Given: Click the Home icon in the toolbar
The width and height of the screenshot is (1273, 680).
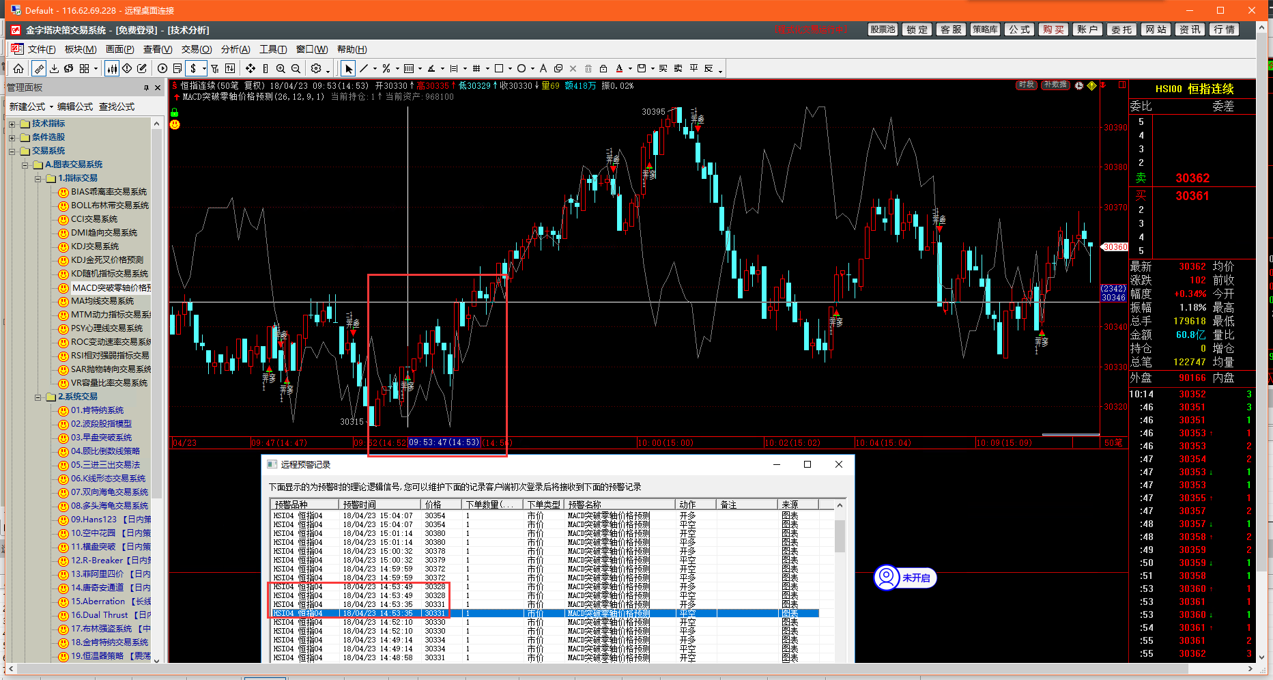Looking at the screenshot, I should [18, 68].
